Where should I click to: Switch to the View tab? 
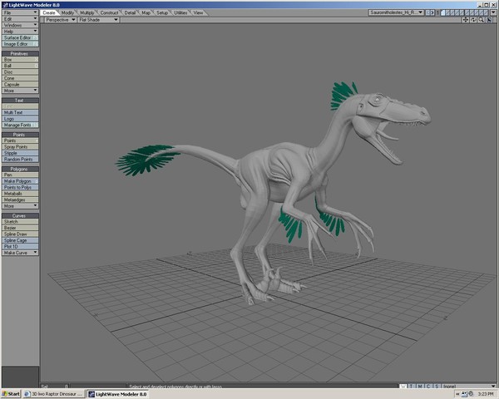click(198, 12)
